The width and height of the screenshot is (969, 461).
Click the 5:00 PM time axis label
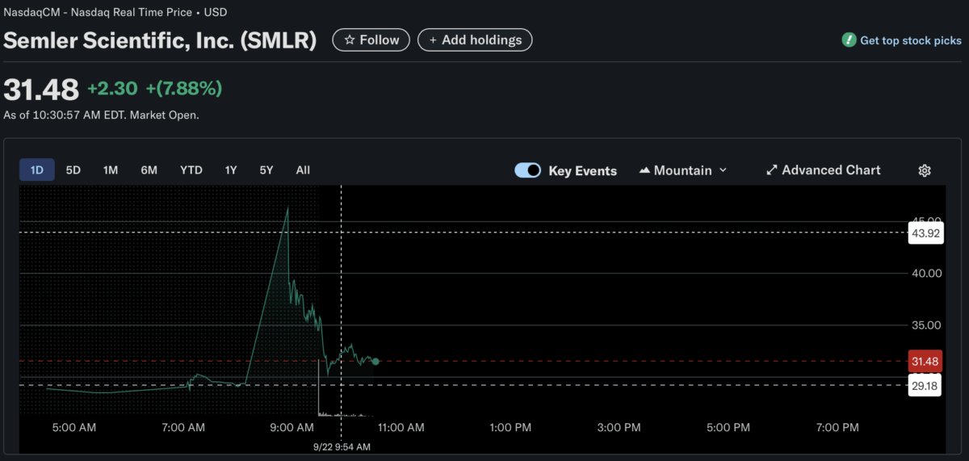[x=728, y=427]
